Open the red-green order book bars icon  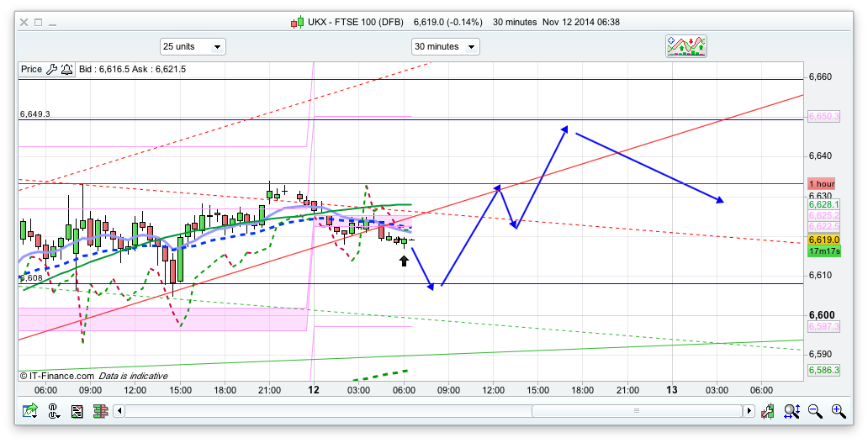click(100, 411)
